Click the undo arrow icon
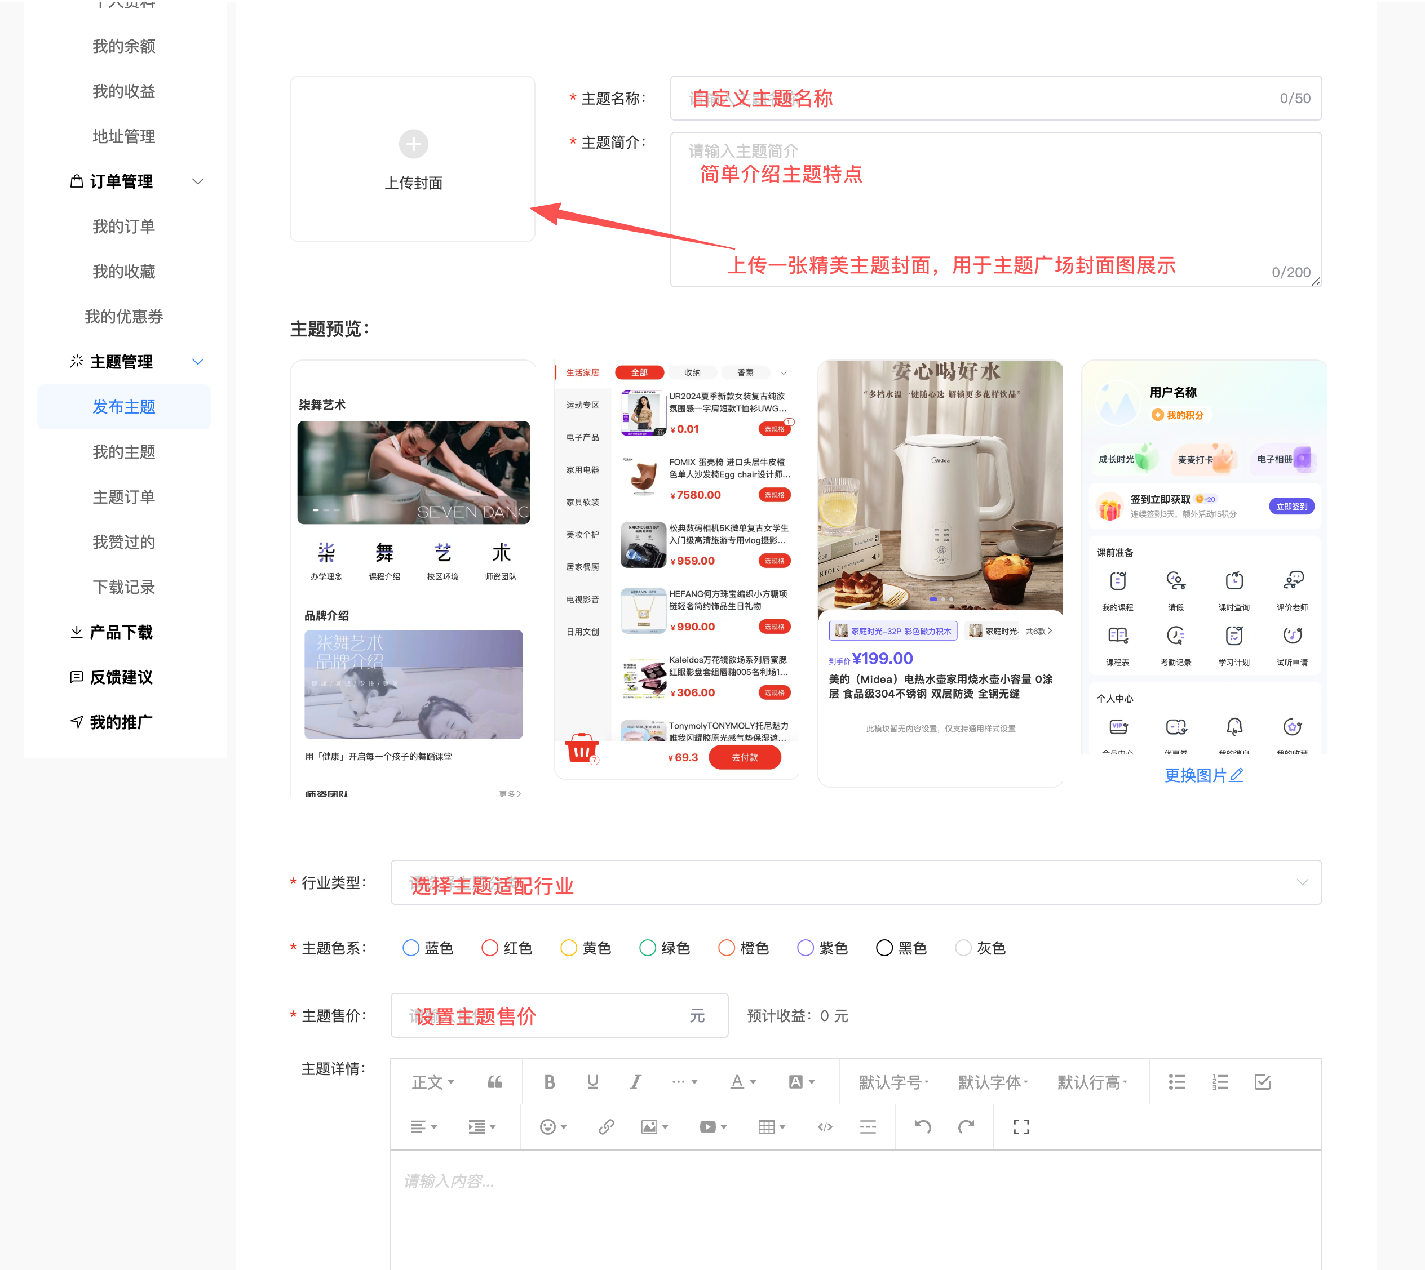Screen dimensions: 1425x1270 [x=923, y=1127]
